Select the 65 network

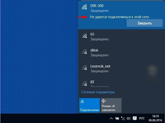pos(121,37)
